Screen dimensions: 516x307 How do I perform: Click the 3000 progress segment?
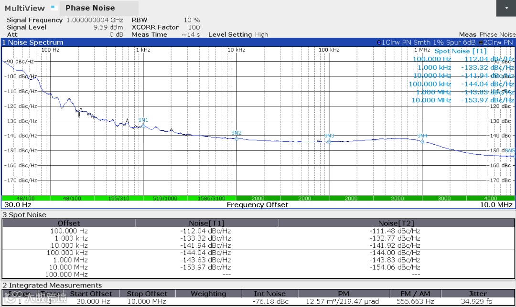point(444,198)
